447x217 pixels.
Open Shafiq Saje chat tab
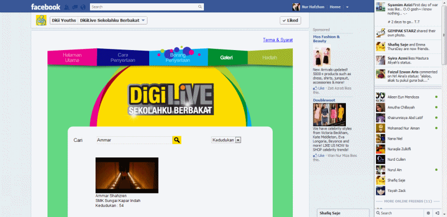click(343, 213)
